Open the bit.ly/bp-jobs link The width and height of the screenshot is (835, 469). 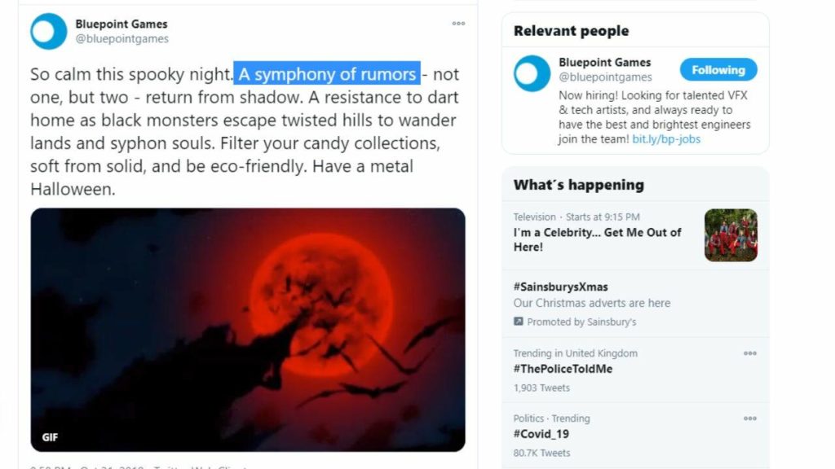point(666,139)
